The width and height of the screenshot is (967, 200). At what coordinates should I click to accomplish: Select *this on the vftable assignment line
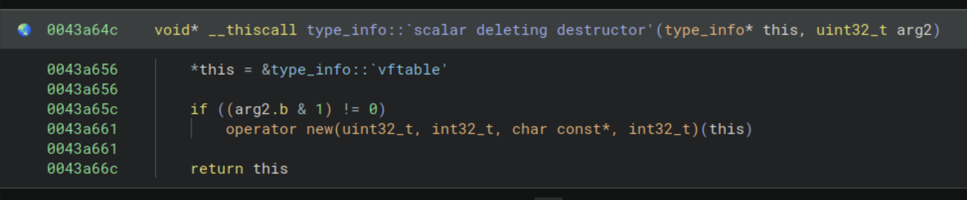coord(213,70)
